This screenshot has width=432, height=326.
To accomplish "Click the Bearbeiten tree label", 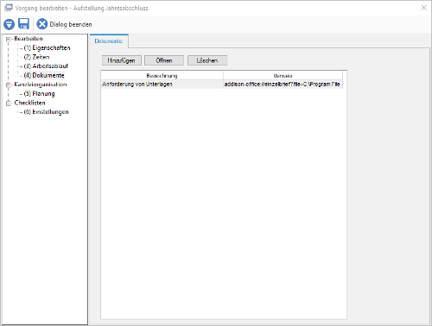I will pyautogui.click(x=29, y=39).
